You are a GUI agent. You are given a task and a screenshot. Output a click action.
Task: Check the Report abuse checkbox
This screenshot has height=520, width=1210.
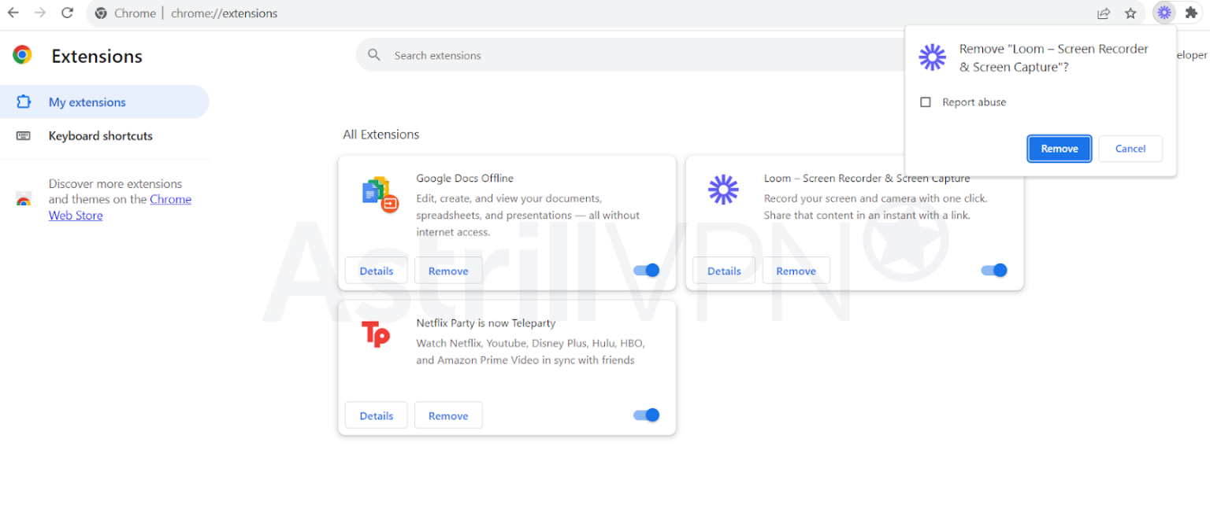926,101
